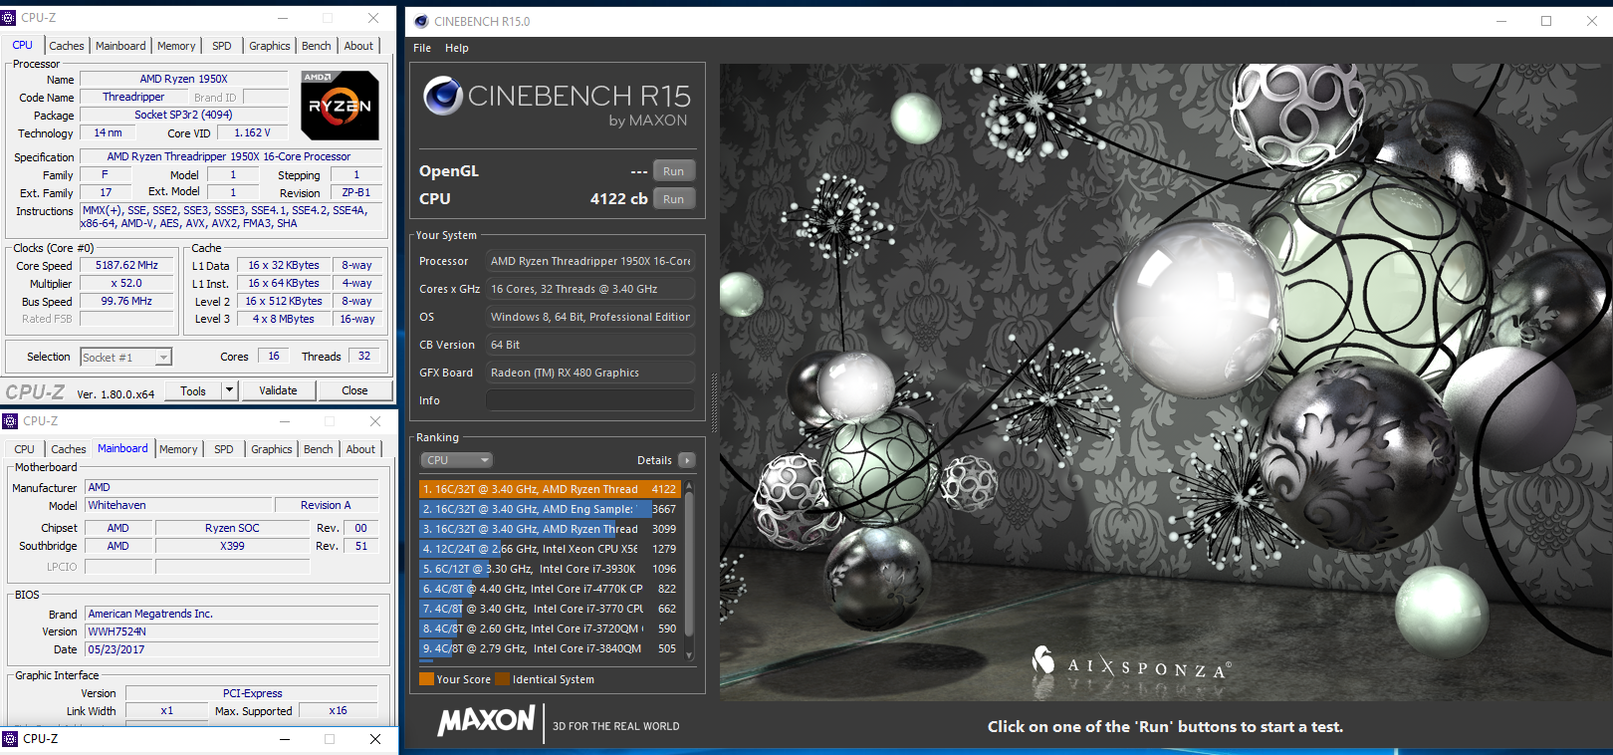This screenshot has height=755, width=1613.
Task: Click the Cinebench sphere logo icon
Action: pos(443,96)
